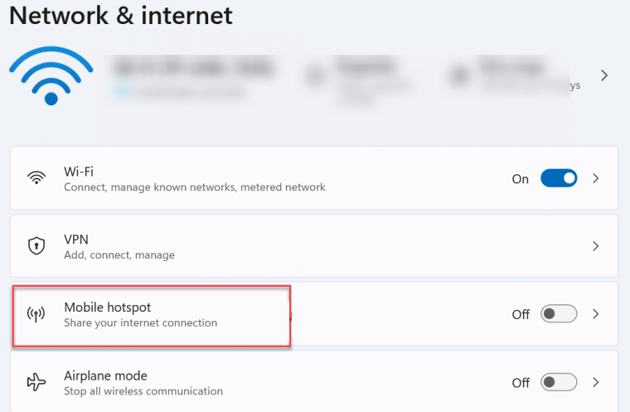The height and width of the screenshot is (412, 630).
Task: Click the blurred connected network name
Action: point(195,68)
